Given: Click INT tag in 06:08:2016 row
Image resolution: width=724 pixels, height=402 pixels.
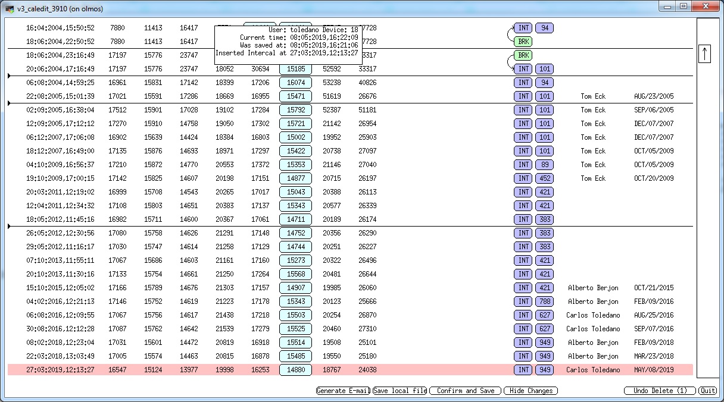Looking at the screenshot, I should 523,315.
